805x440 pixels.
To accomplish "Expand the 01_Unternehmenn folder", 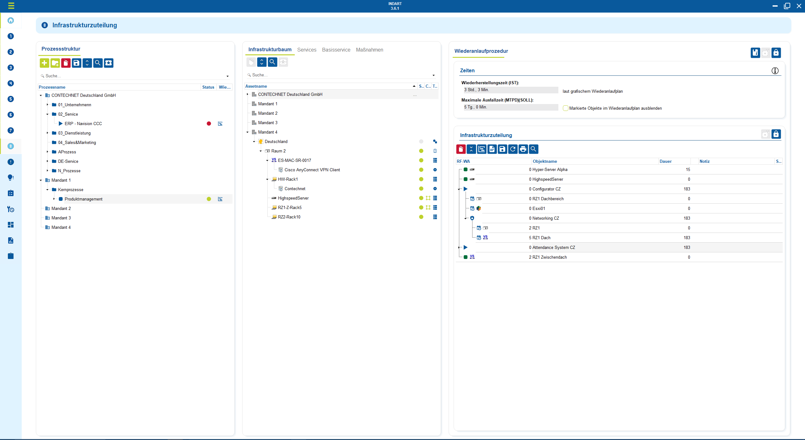I will [x=48, y=105].
